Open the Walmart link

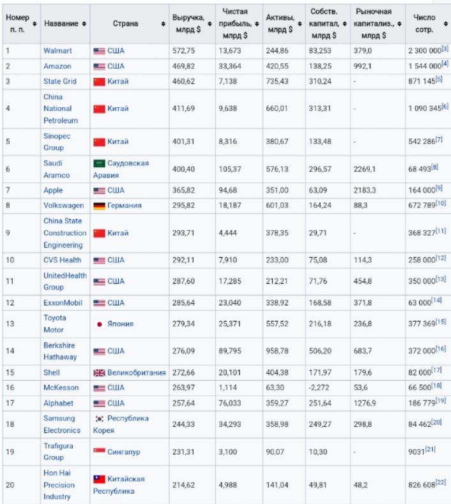pos(57,51)
